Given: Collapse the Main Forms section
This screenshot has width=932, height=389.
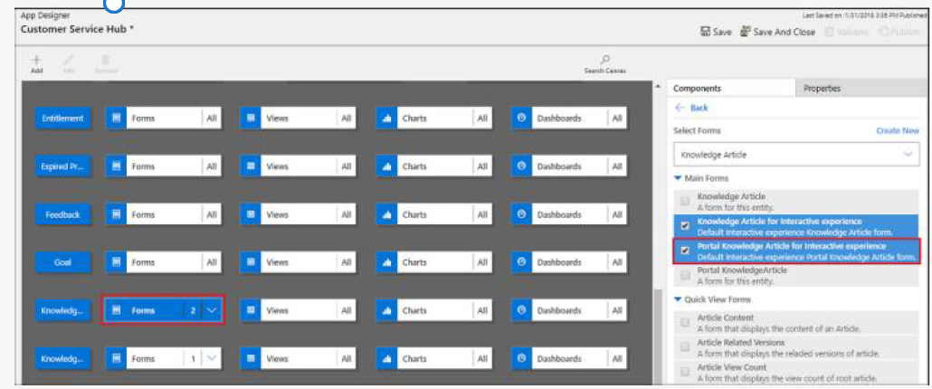Looking at the screenshot, I should (678, 178).
